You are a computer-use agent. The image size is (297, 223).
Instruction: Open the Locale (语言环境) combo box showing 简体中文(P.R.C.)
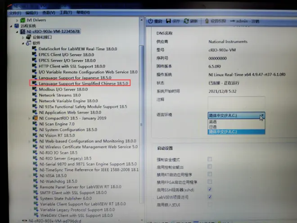[236, 115]
